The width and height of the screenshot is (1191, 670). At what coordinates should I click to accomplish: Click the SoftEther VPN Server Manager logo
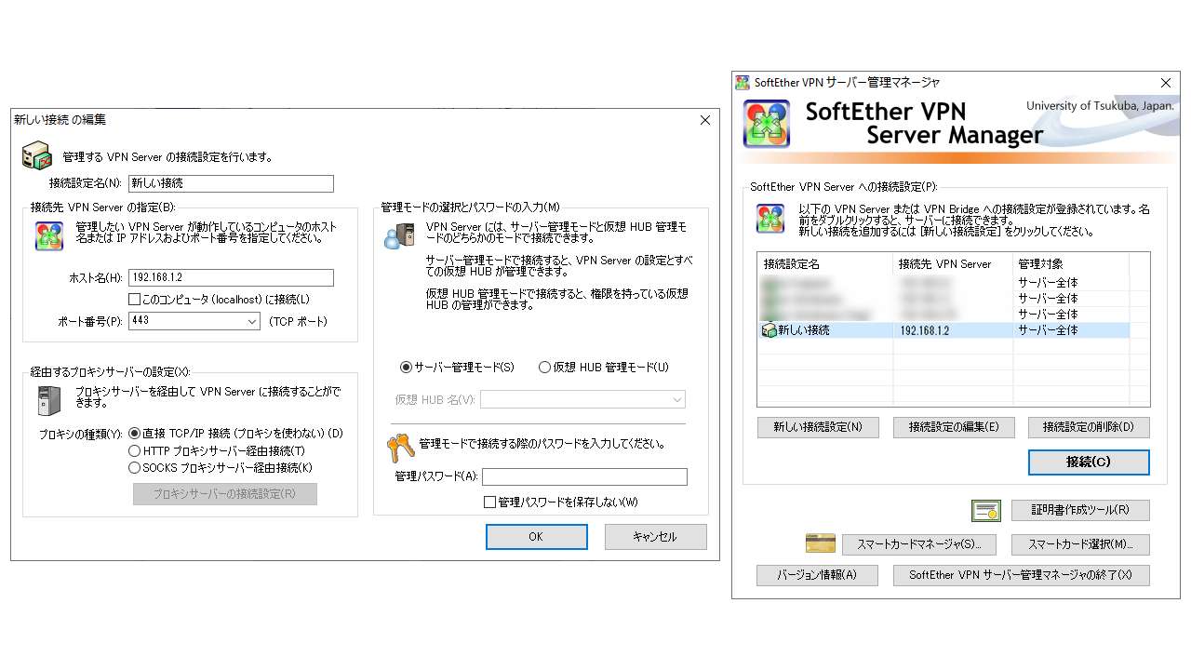(x=767, y=124)
